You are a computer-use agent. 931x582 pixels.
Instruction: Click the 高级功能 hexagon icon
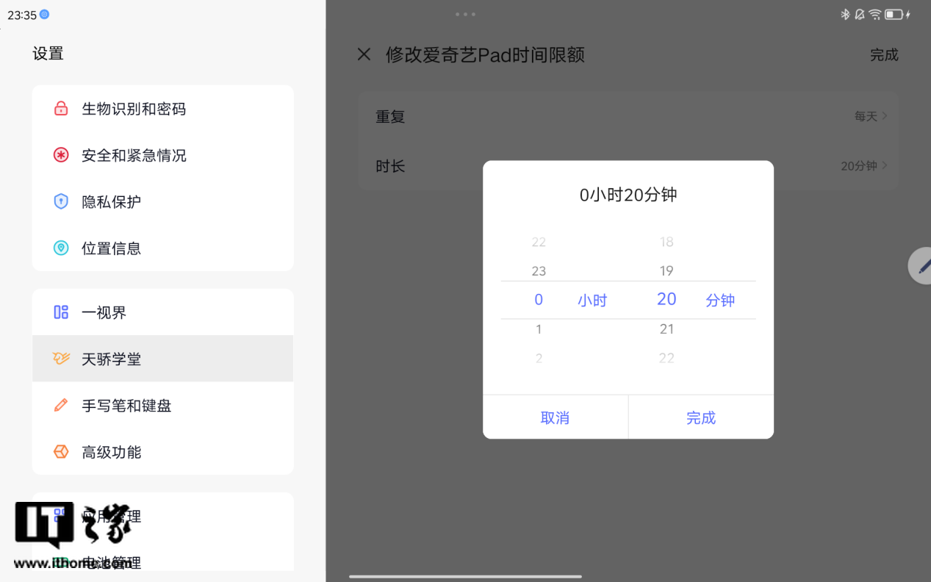tap(61, 452)
